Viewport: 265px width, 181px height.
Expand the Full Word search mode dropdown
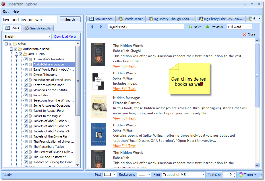point(250,27)
